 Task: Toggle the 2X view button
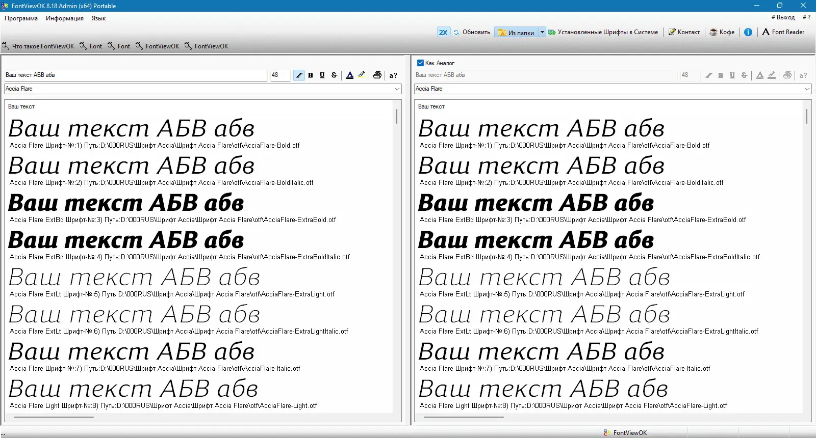pyautogui.click(x=443, y=32)
